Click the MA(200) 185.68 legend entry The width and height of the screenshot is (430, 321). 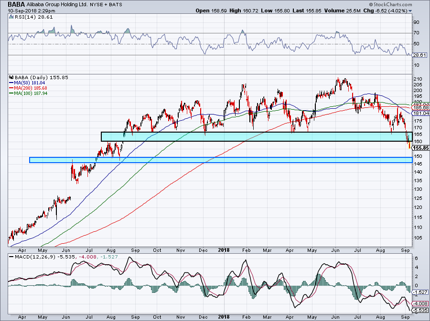pos(31,88)
